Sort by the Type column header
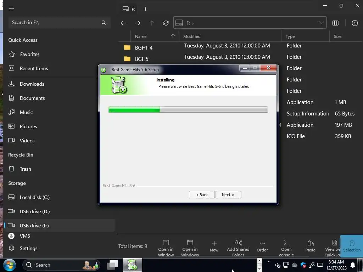This screenshot has width=363, height=272. click(x=305, y=36)
